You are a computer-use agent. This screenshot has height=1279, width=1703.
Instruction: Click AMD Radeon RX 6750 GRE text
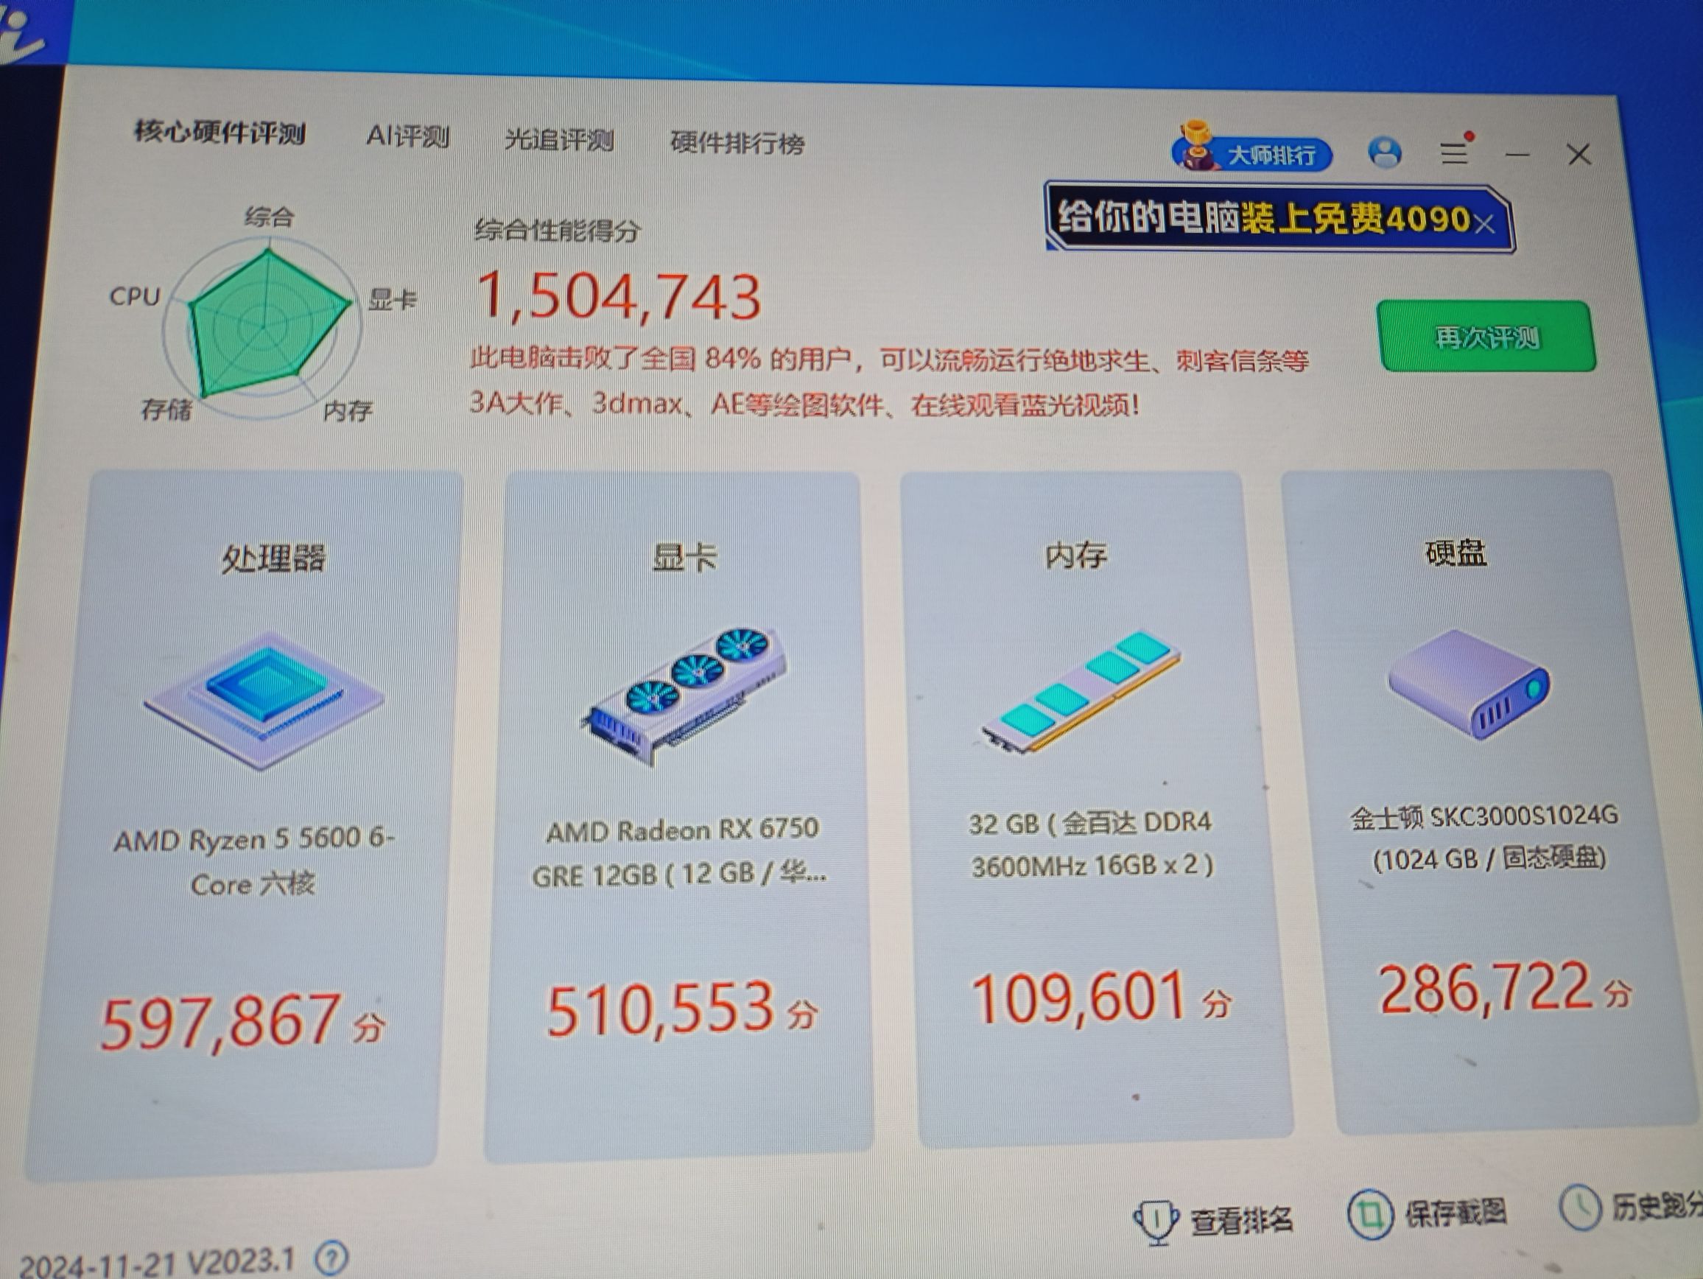680,852
